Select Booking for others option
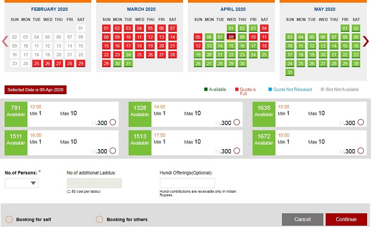This screenshot has width=371, height=228. [x=99, y=219]
